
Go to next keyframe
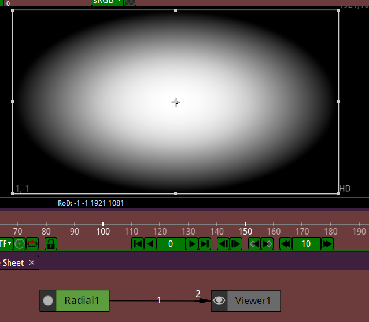coord(267,244)
